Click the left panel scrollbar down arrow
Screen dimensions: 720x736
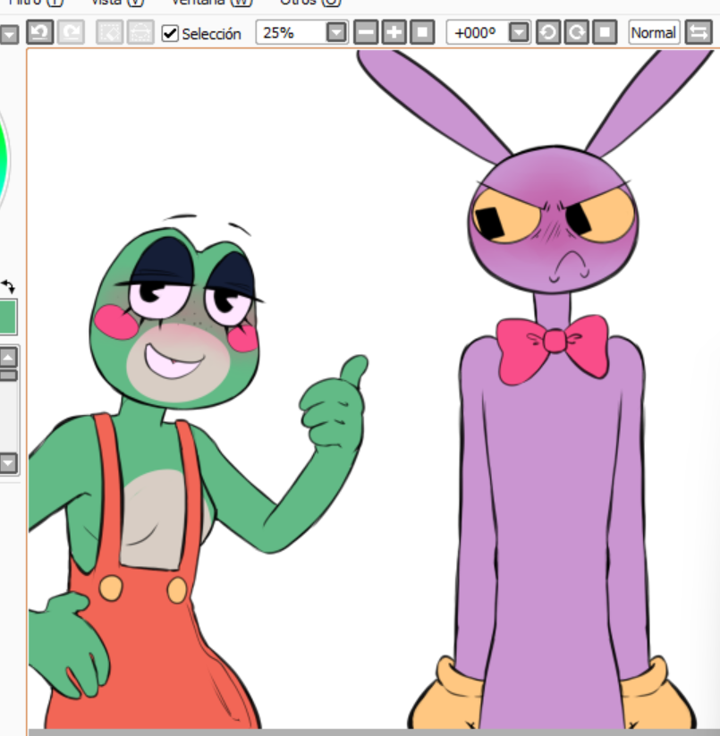point(8,463)
